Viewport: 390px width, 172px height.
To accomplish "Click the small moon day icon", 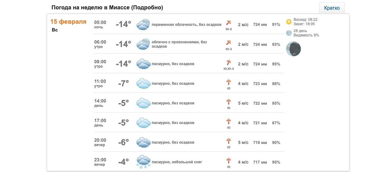I will coord(289,33).
